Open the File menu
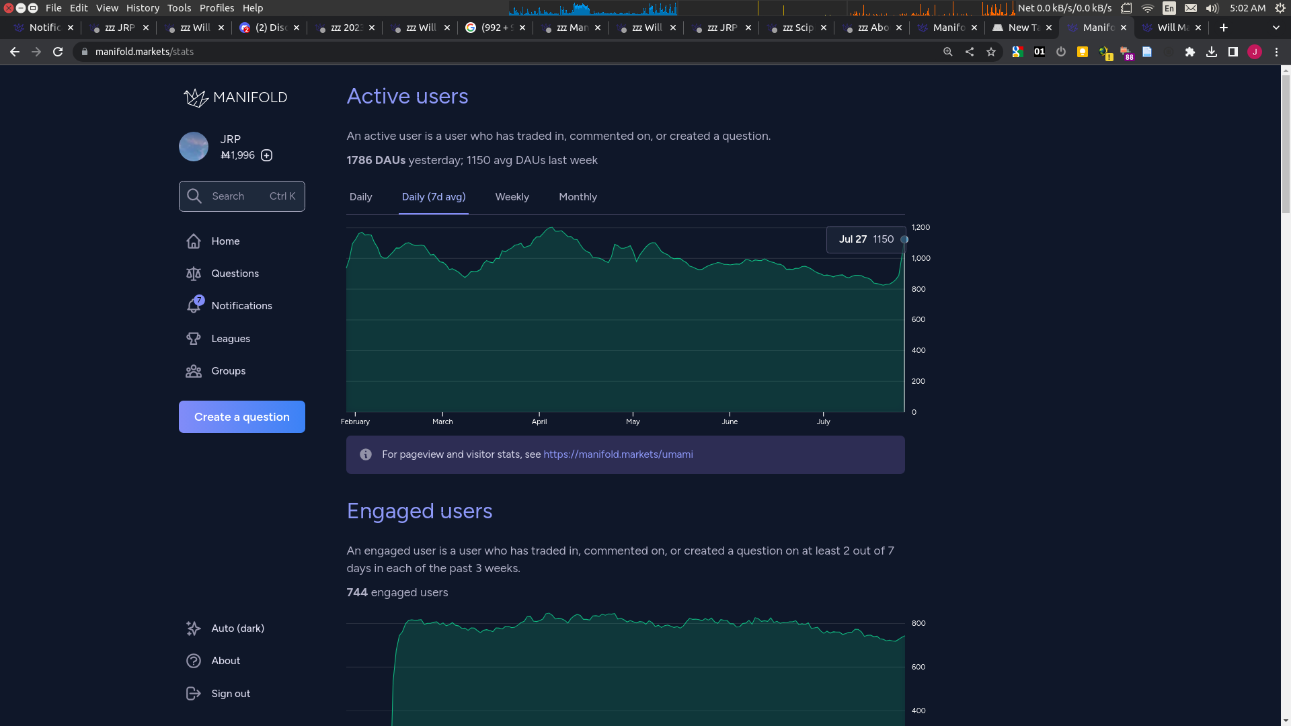 pos(54,8)
